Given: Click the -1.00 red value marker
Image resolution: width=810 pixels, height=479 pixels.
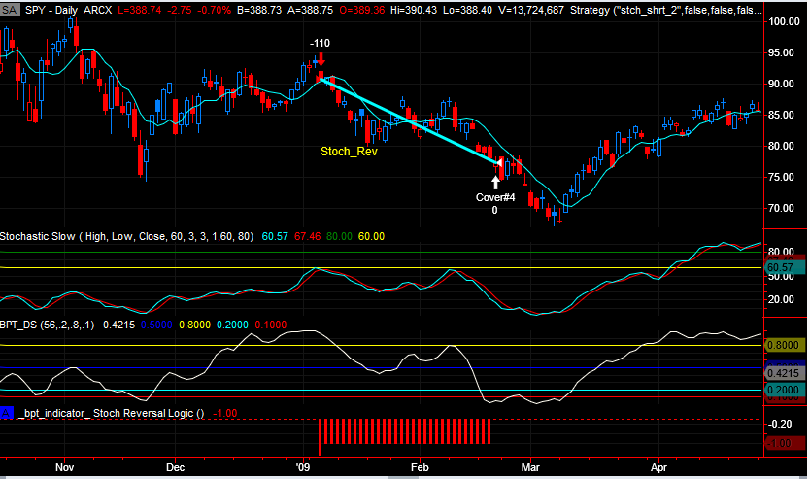Looking at the screenshot, I should (781, 443).
